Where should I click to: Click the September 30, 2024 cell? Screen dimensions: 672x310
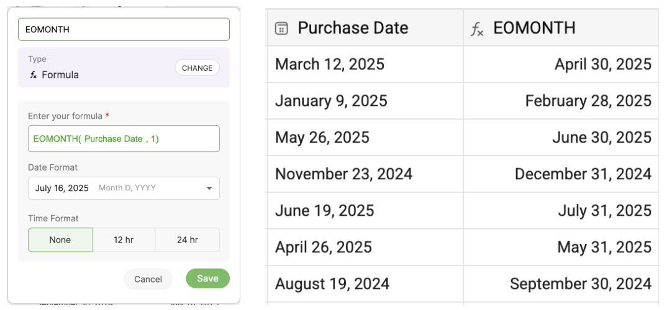tap(560, 284)
